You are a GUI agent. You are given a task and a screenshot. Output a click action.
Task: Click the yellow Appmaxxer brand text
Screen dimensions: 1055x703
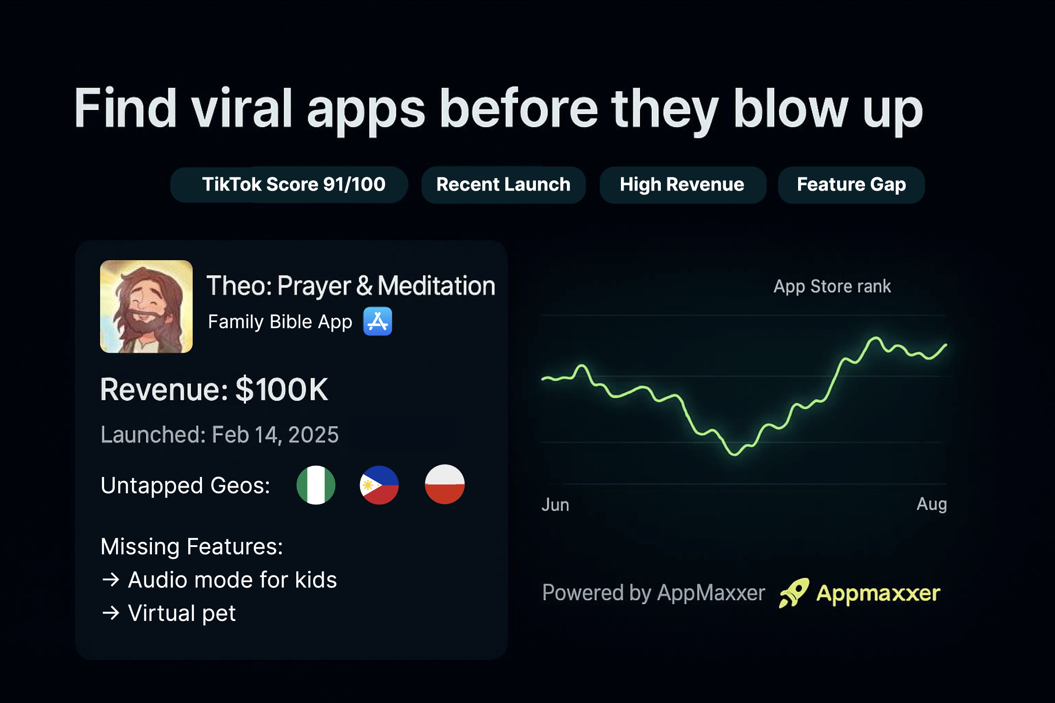point(878,593)
